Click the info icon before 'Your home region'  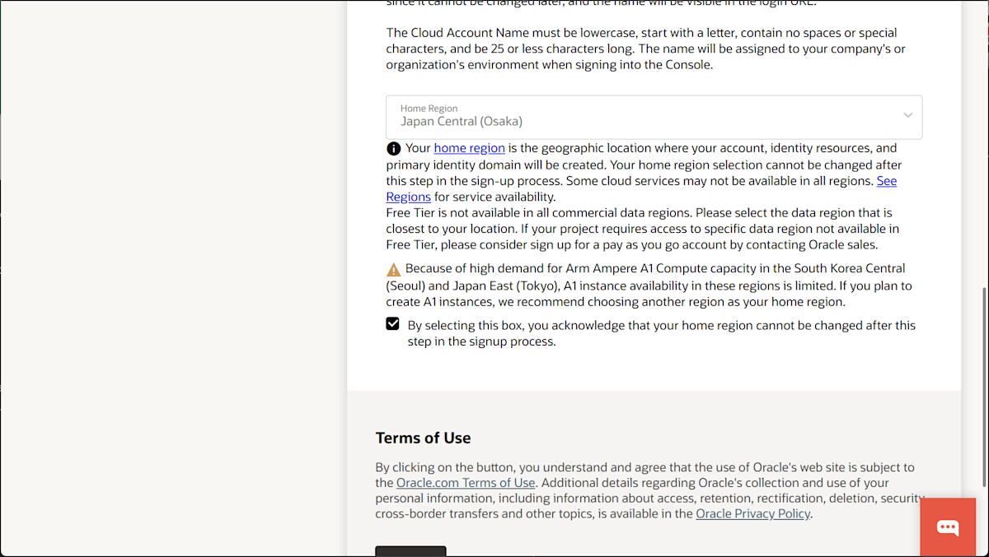click(x=393, y=149)
